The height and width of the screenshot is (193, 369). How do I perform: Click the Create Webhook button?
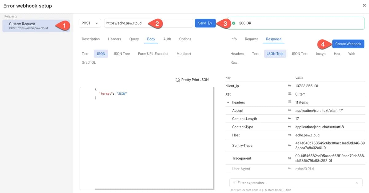click(x=348, y=44)
